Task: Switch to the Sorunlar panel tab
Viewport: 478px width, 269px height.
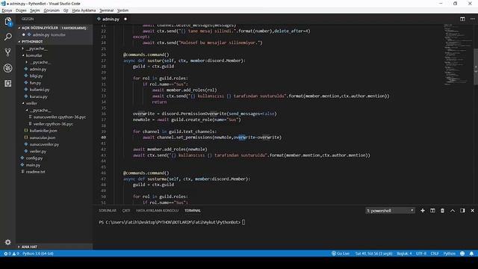Action: coord(108,211)
